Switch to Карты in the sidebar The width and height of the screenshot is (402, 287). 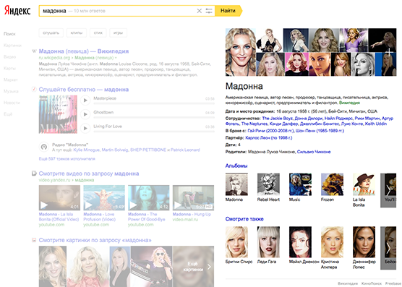9,69
